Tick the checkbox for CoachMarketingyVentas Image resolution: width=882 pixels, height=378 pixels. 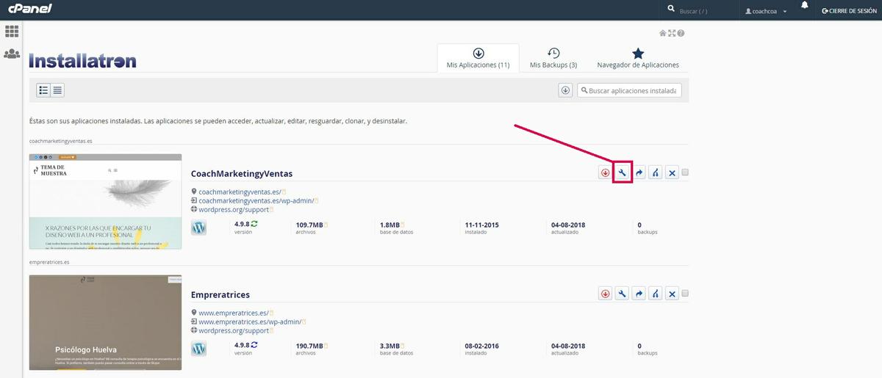click(685, 172)
